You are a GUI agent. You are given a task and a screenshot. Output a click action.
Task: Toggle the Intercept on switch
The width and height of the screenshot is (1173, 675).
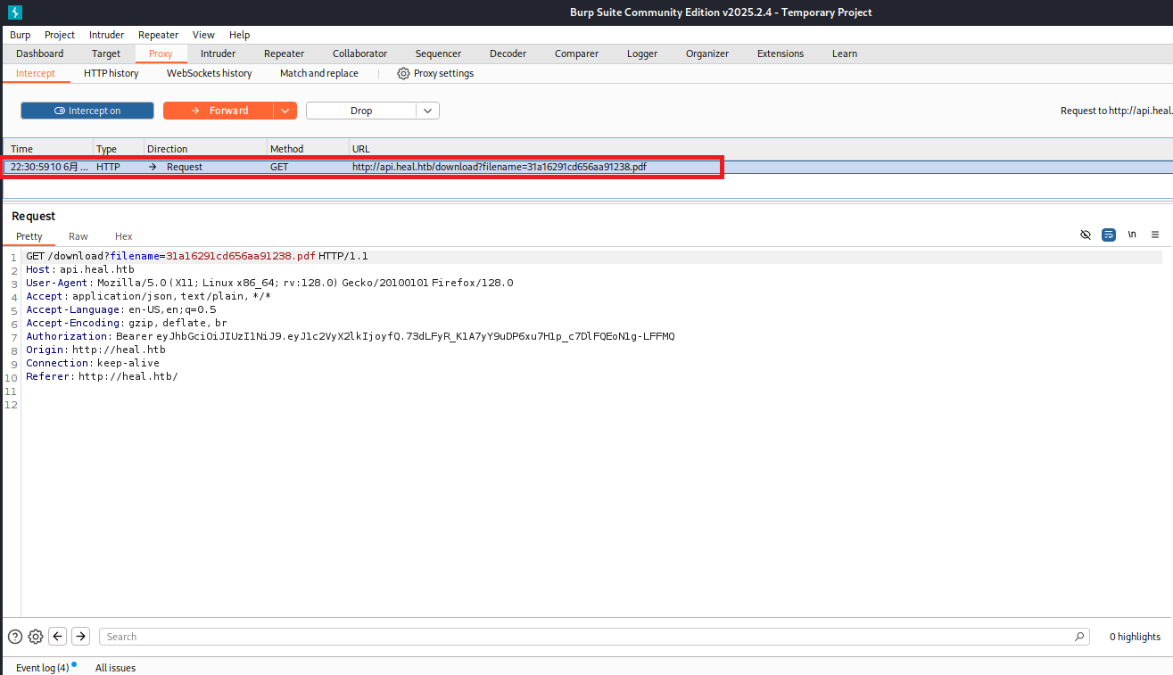click(x=87, y=111)
